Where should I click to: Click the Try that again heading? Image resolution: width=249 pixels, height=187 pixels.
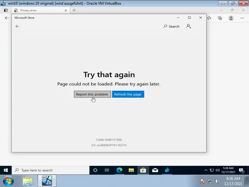pyautogui.click(x=109, y=74)
